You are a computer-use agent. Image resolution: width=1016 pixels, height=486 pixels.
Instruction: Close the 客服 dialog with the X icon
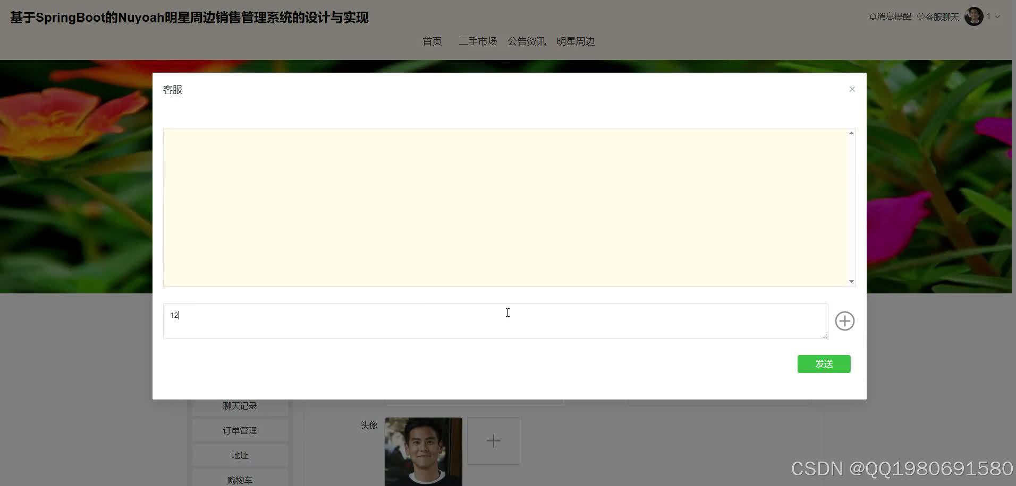coord(852,89)
